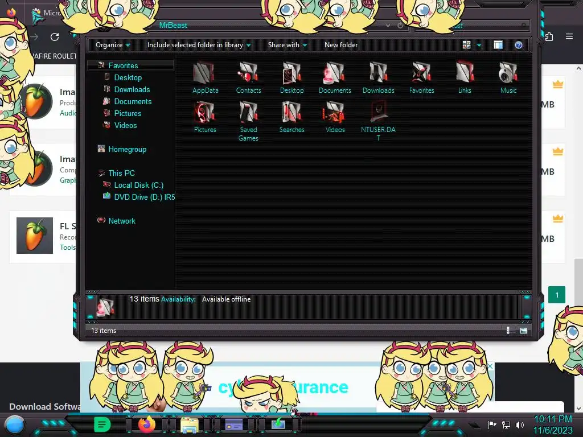Switch to large icons view in status bar

pyautogui.click(x=524, y=331)
